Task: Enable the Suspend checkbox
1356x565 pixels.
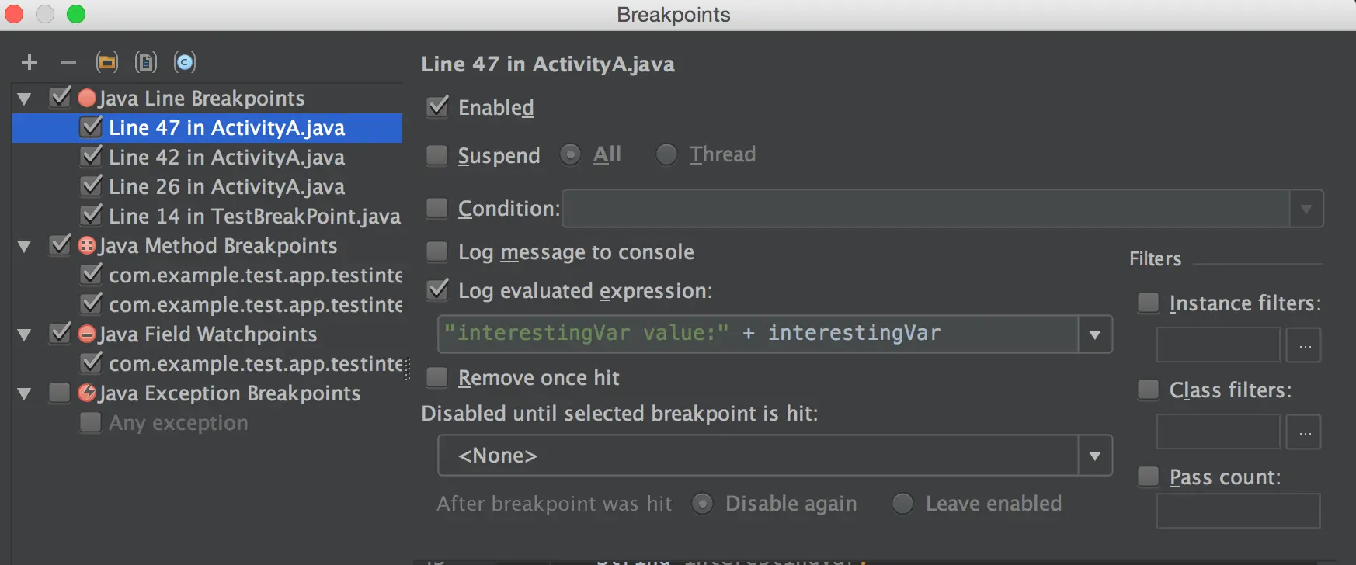Action: [x=437, y=155]
